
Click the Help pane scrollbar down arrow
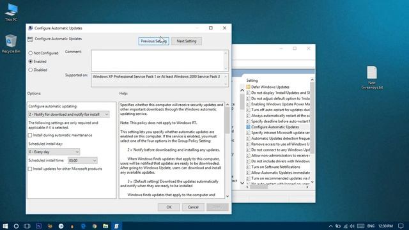(228, 196)
